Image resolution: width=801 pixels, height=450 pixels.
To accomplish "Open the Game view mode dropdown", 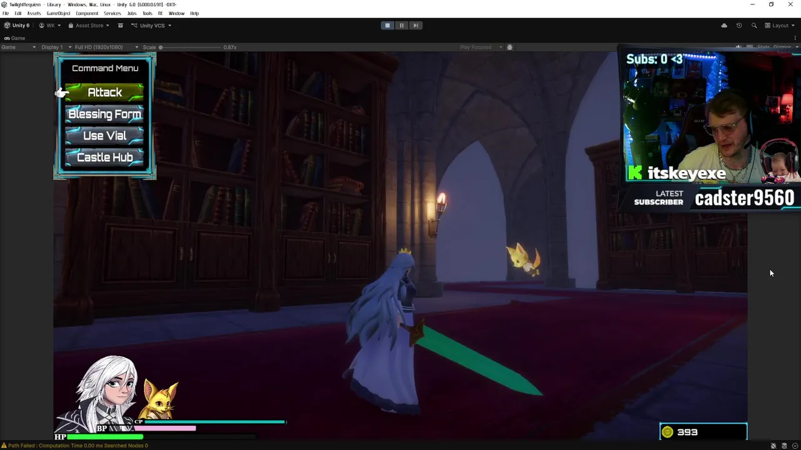I will coord(19,47).
